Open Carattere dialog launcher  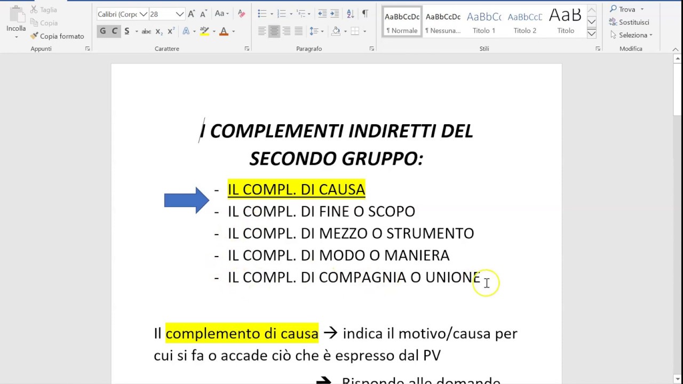click(x=247, y=49)
